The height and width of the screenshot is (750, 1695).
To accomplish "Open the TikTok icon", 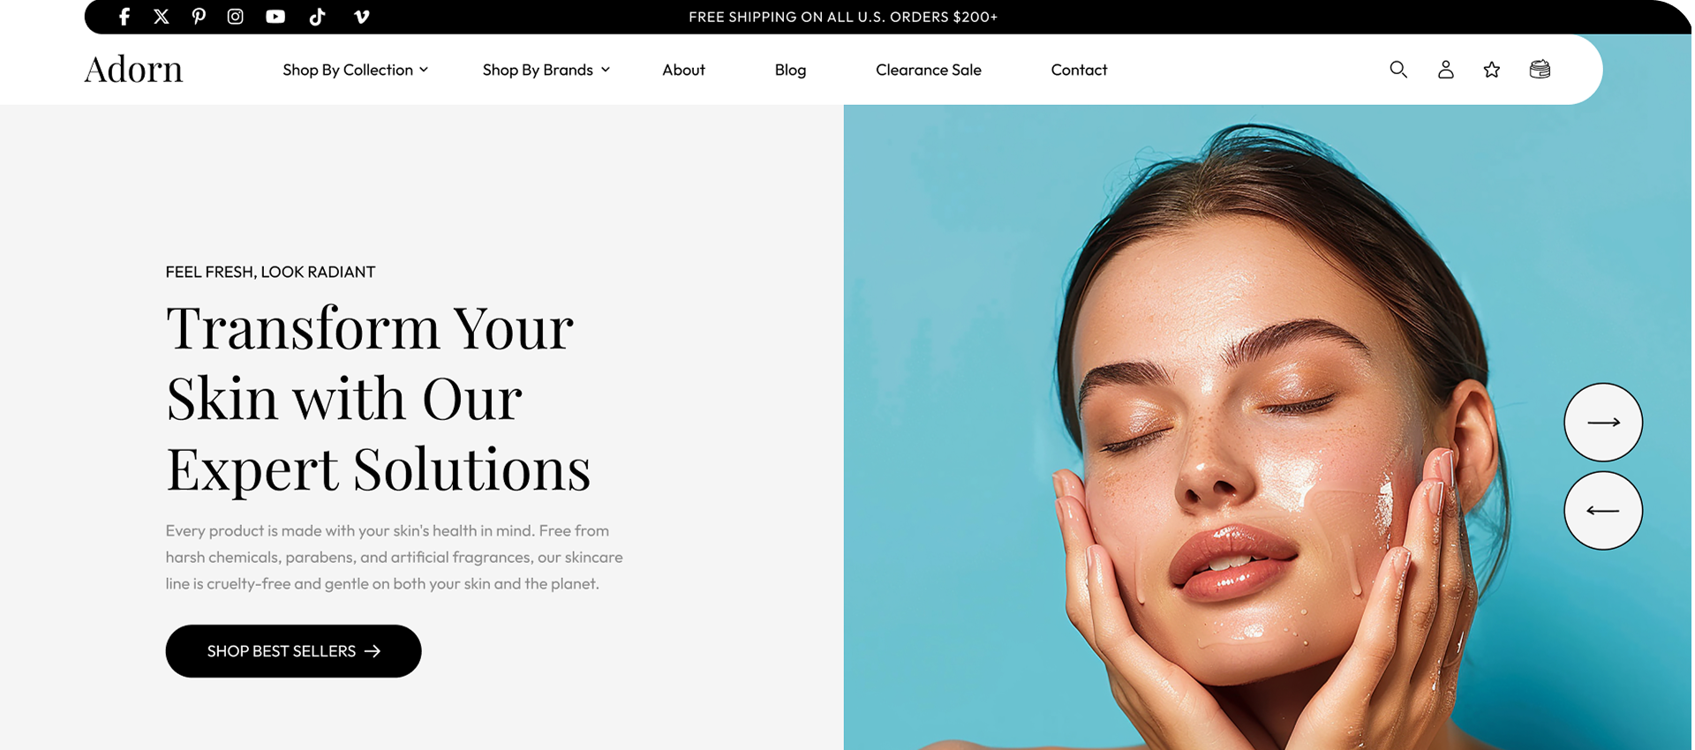I will pos(318,17).
